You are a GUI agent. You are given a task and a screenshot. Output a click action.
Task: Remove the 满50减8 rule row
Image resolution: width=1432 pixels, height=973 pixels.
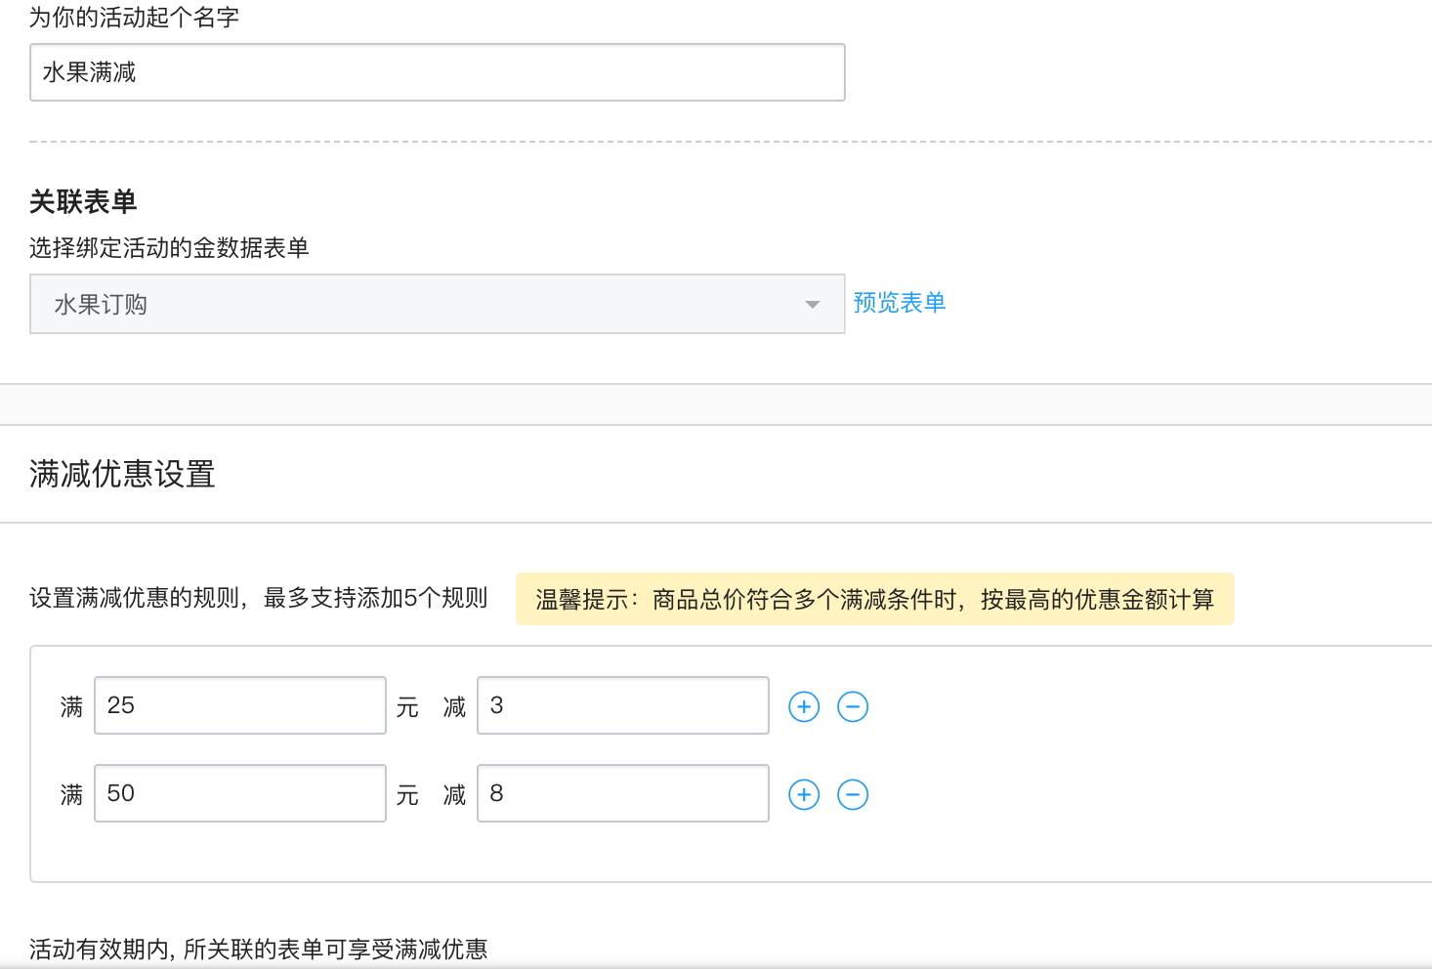[853, 794]
